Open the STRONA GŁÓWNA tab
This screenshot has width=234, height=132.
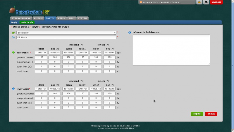[x=21, y=18]
